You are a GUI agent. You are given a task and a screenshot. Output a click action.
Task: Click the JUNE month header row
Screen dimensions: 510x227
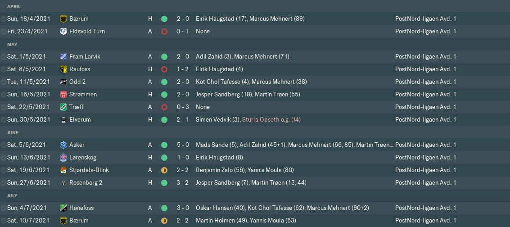255,133
